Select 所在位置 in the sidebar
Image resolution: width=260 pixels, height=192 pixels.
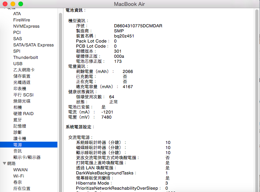click(22, 188)
